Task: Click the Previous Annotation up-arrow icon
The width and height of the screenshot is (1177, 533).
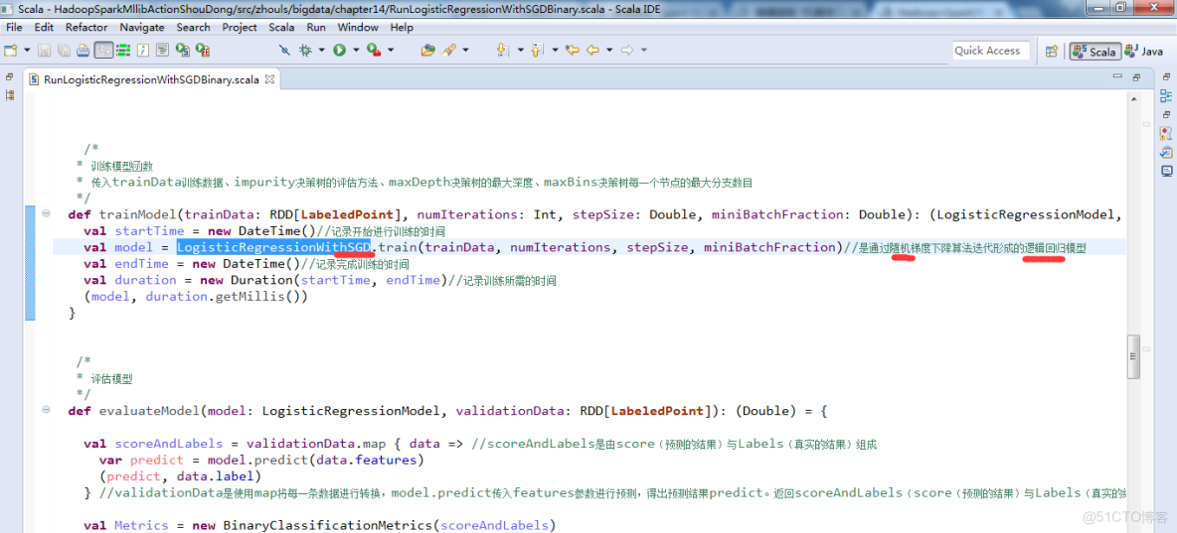Action: (x=538, y=51)
